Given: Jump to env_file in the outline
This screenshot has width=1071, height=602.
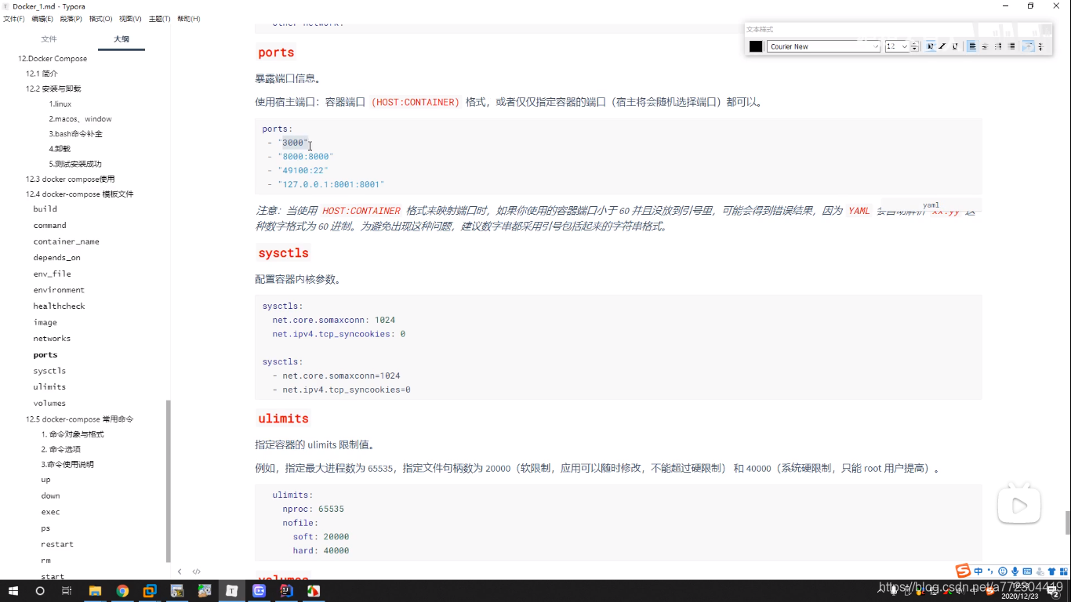Looking at the screenshot, I should coord(52,274).
